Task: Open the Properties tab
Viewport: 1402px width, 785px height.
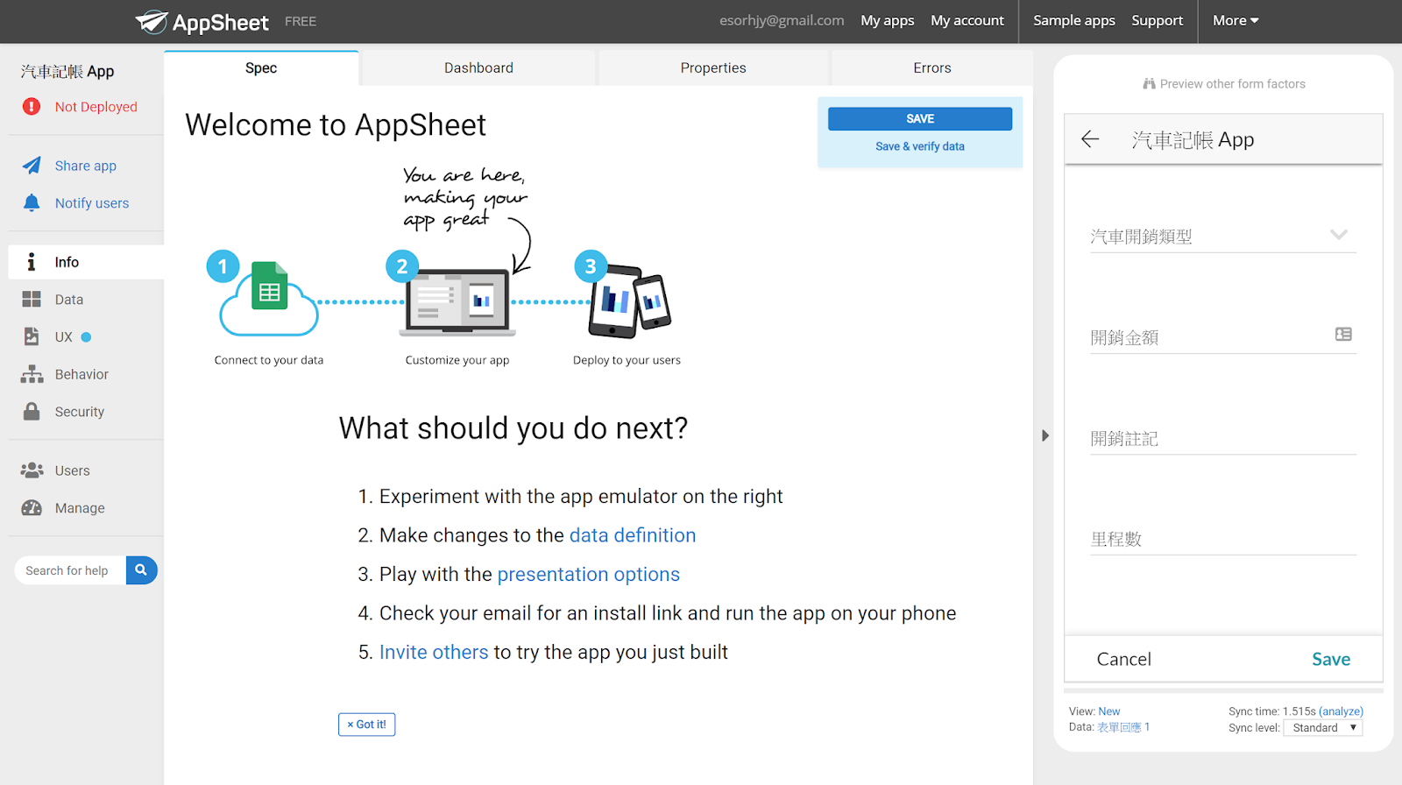Action: [x=713, y=68]
